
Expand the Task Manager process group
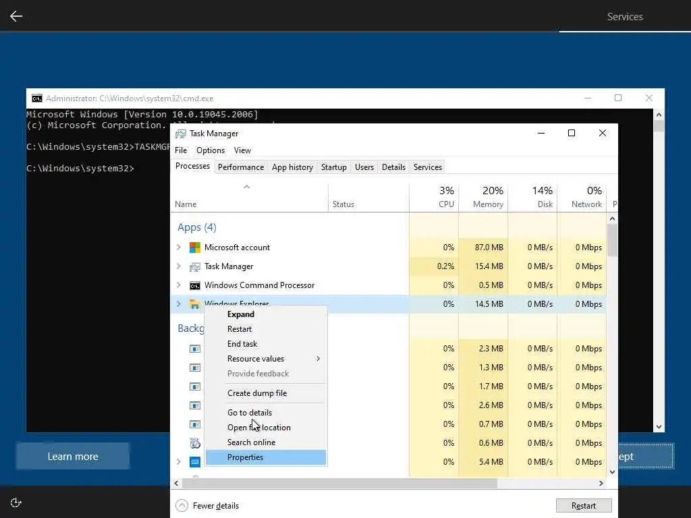click(178, 266)
